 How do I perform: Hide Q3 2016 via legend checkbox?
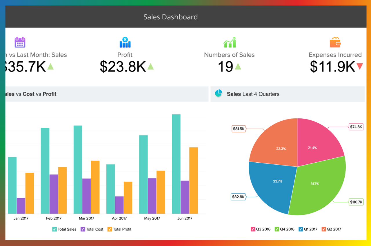[253, 229]
